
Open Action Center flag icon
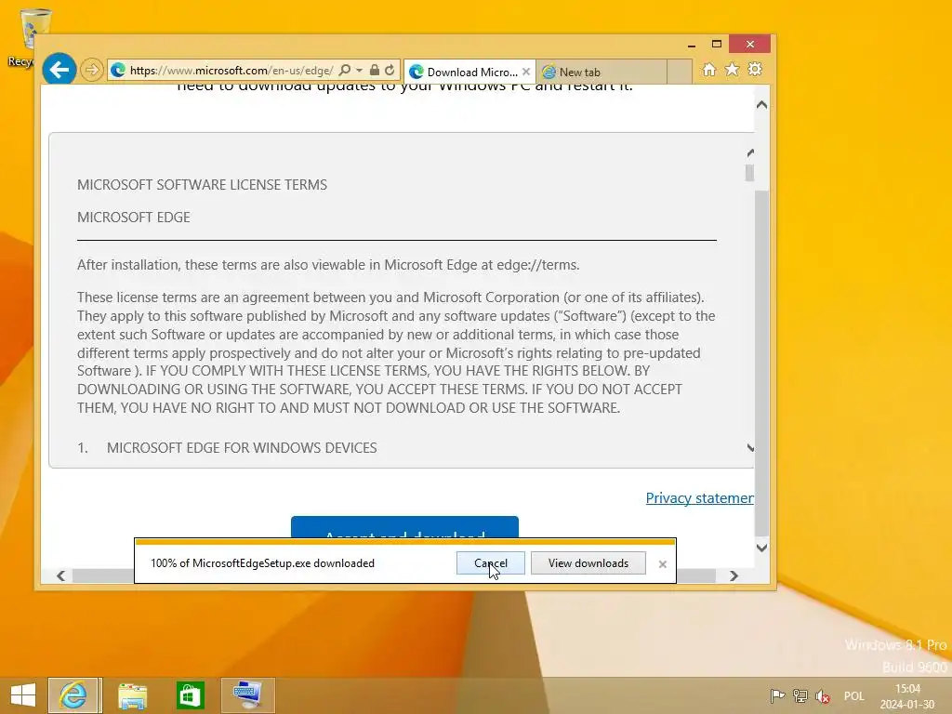point(777,695)
